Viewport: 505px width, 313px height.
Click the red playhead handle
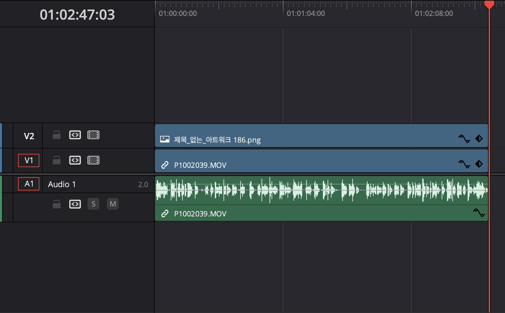(489, 5)
